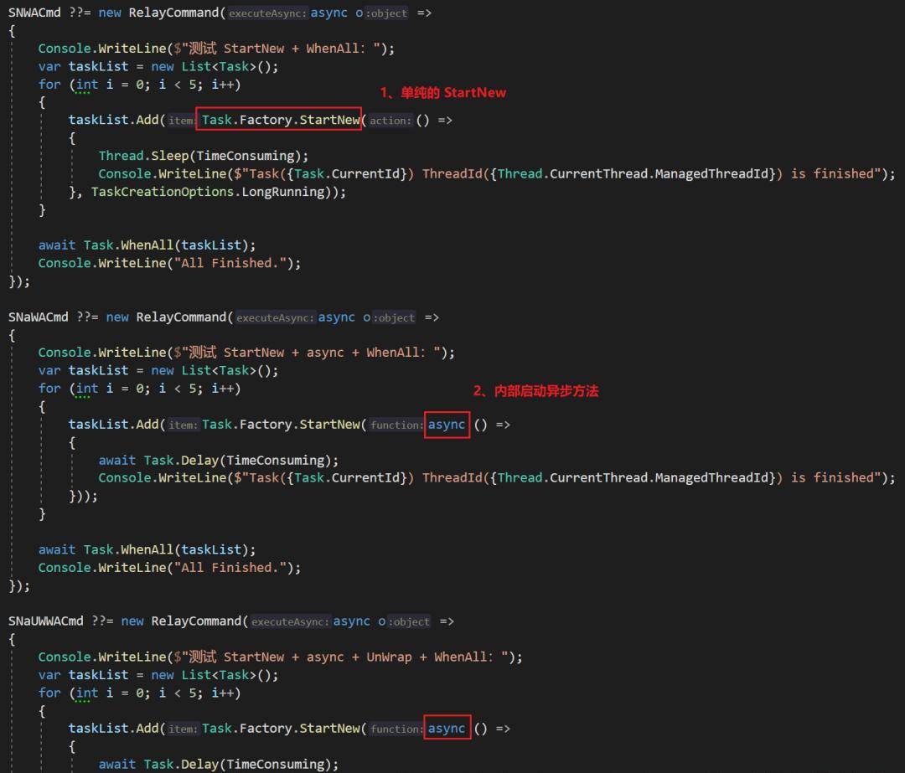Click 'item:' hint before the boxed Task.Factory.StartNew
Viewport: 905px width, 773px height.
(181, 121)
